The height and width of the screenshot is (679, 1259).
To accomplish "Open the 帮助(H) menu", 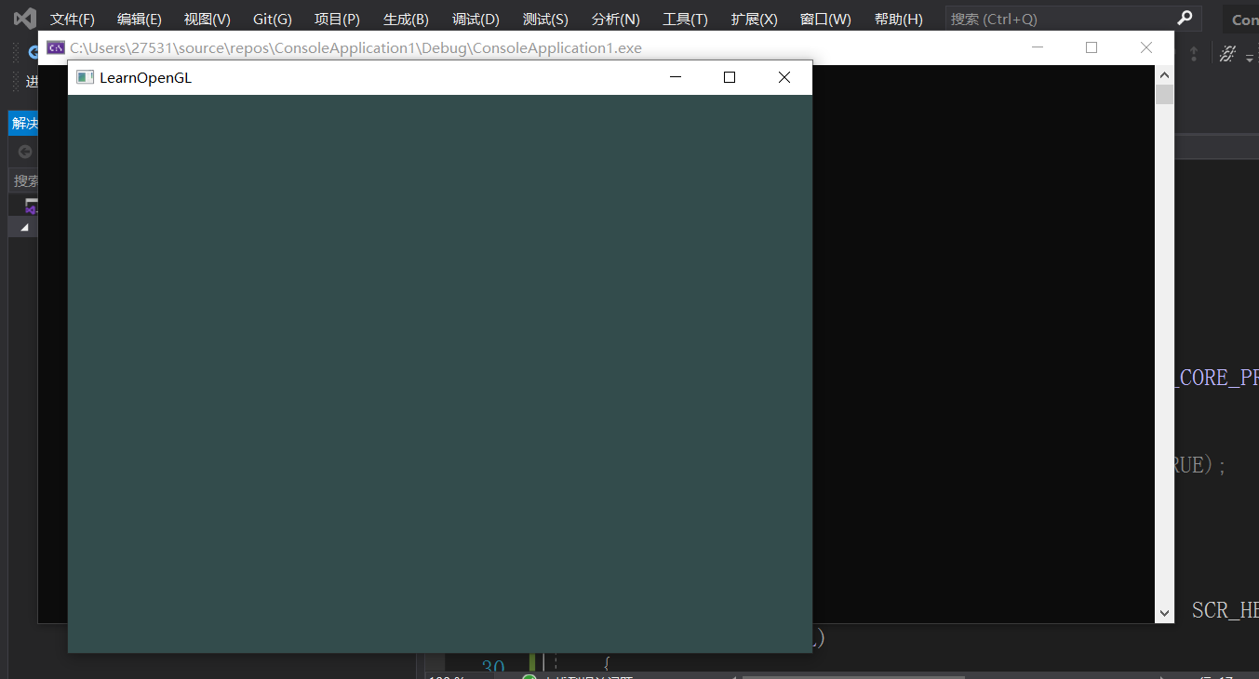I will 898,19.
